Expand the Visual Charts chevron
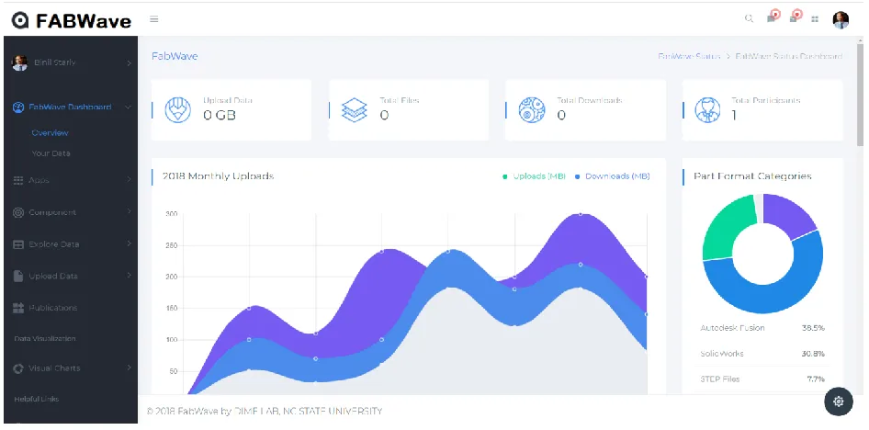Image resolution: width=869 pixels, height=430 pixels. coord(129,368)
